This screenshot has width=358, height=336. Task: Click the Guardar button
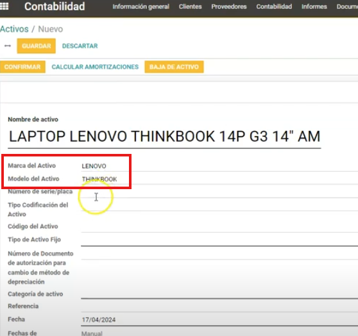pos(37,46)
